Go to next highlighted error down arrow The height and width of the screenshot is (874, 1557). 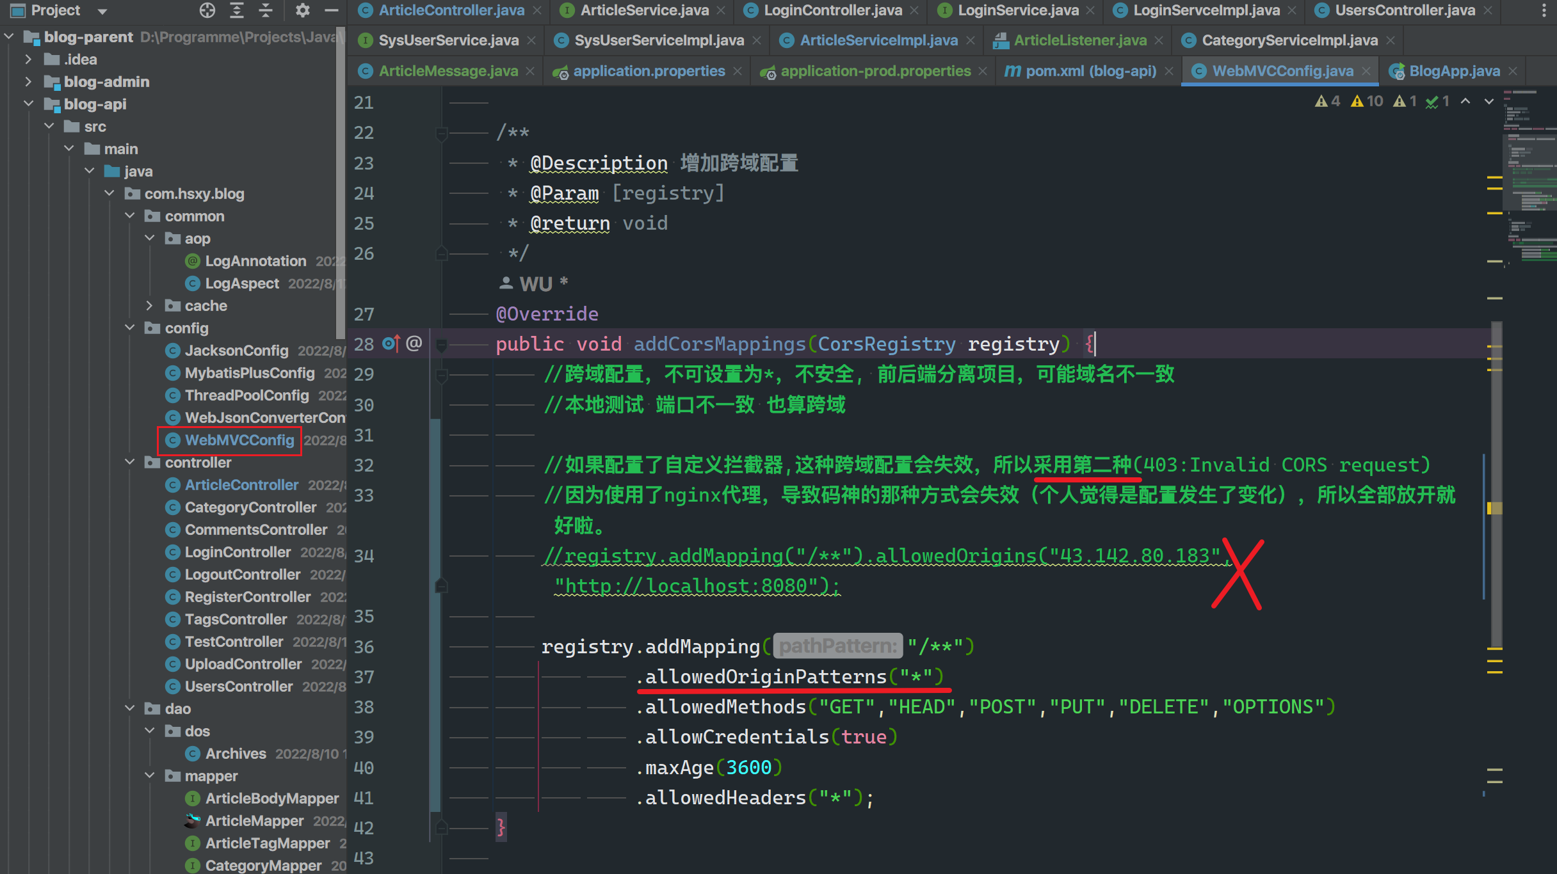coord(1489,101)
